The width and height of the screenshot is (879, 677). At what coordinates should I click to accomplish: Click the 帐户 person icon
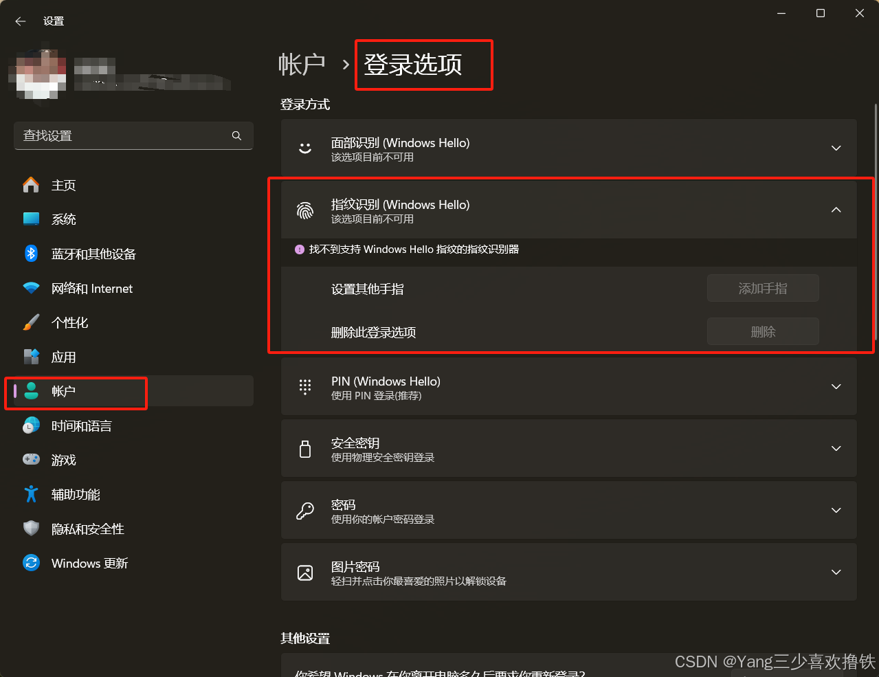tap(31, 391)
